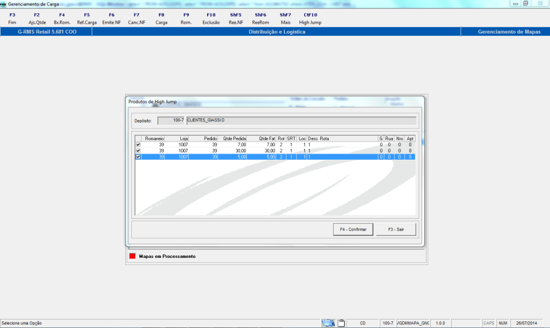Click the Apt column header
The height and width of the screenshot is (328, 550).
coord(410,138)
